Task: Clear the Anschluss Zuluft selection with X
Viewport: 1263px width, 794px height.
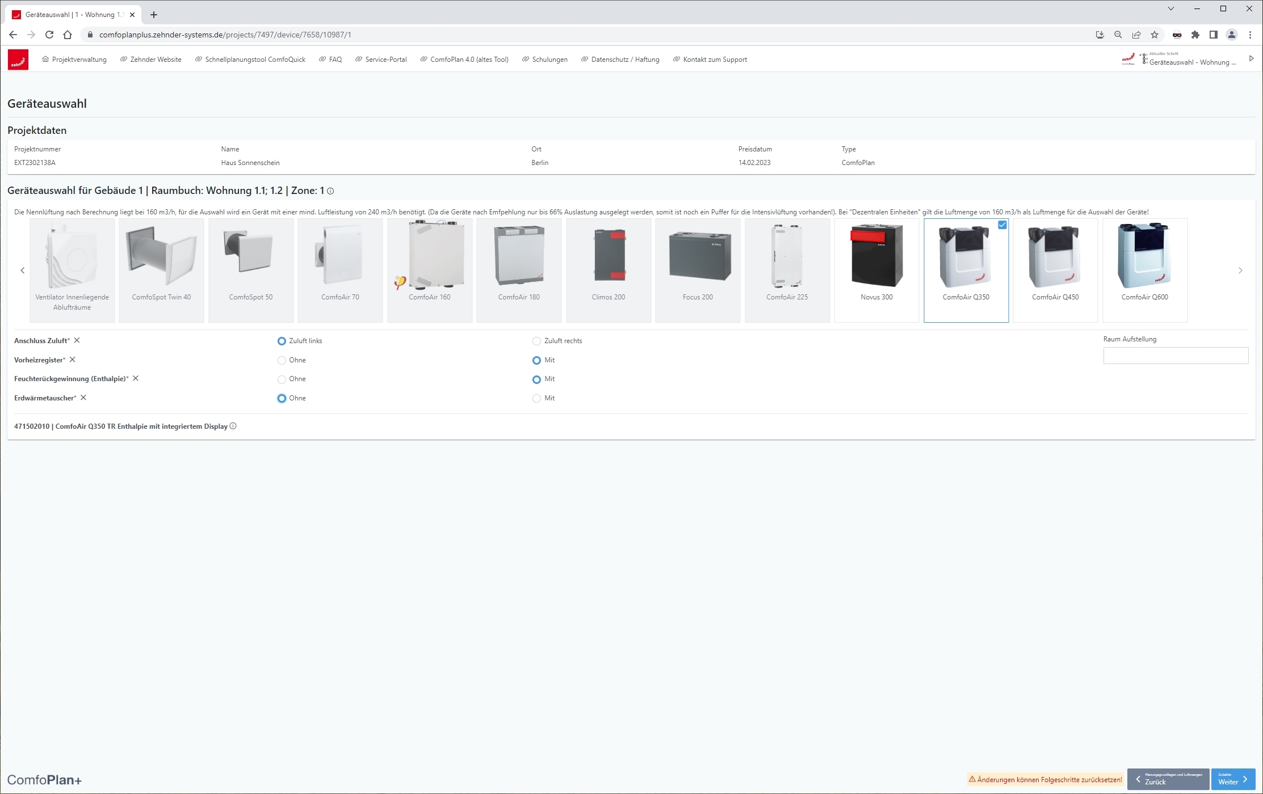Action: (x=77, y=340)
